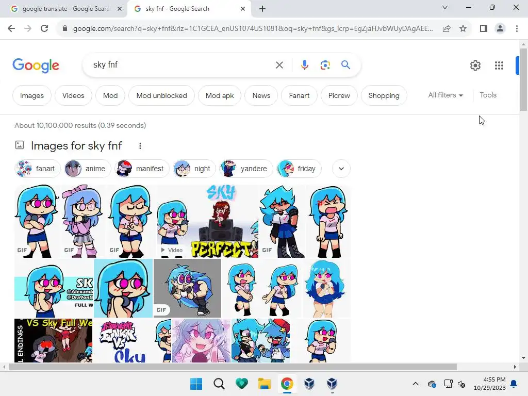Image resolution: width=528 pixels, height=396 pixels.
Task: Open Google apps grid
Action: click(499, 65)
